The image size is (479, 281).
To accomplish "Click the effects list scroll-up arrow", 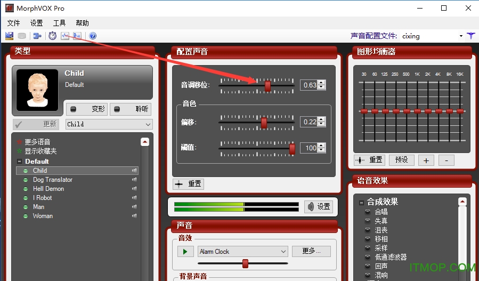I will pos(462,202).
